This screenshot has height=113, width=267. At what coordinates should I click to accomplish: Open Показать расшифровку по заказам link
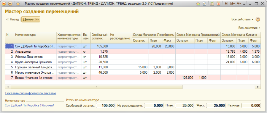pyautogui.click(x=31, y=93)
